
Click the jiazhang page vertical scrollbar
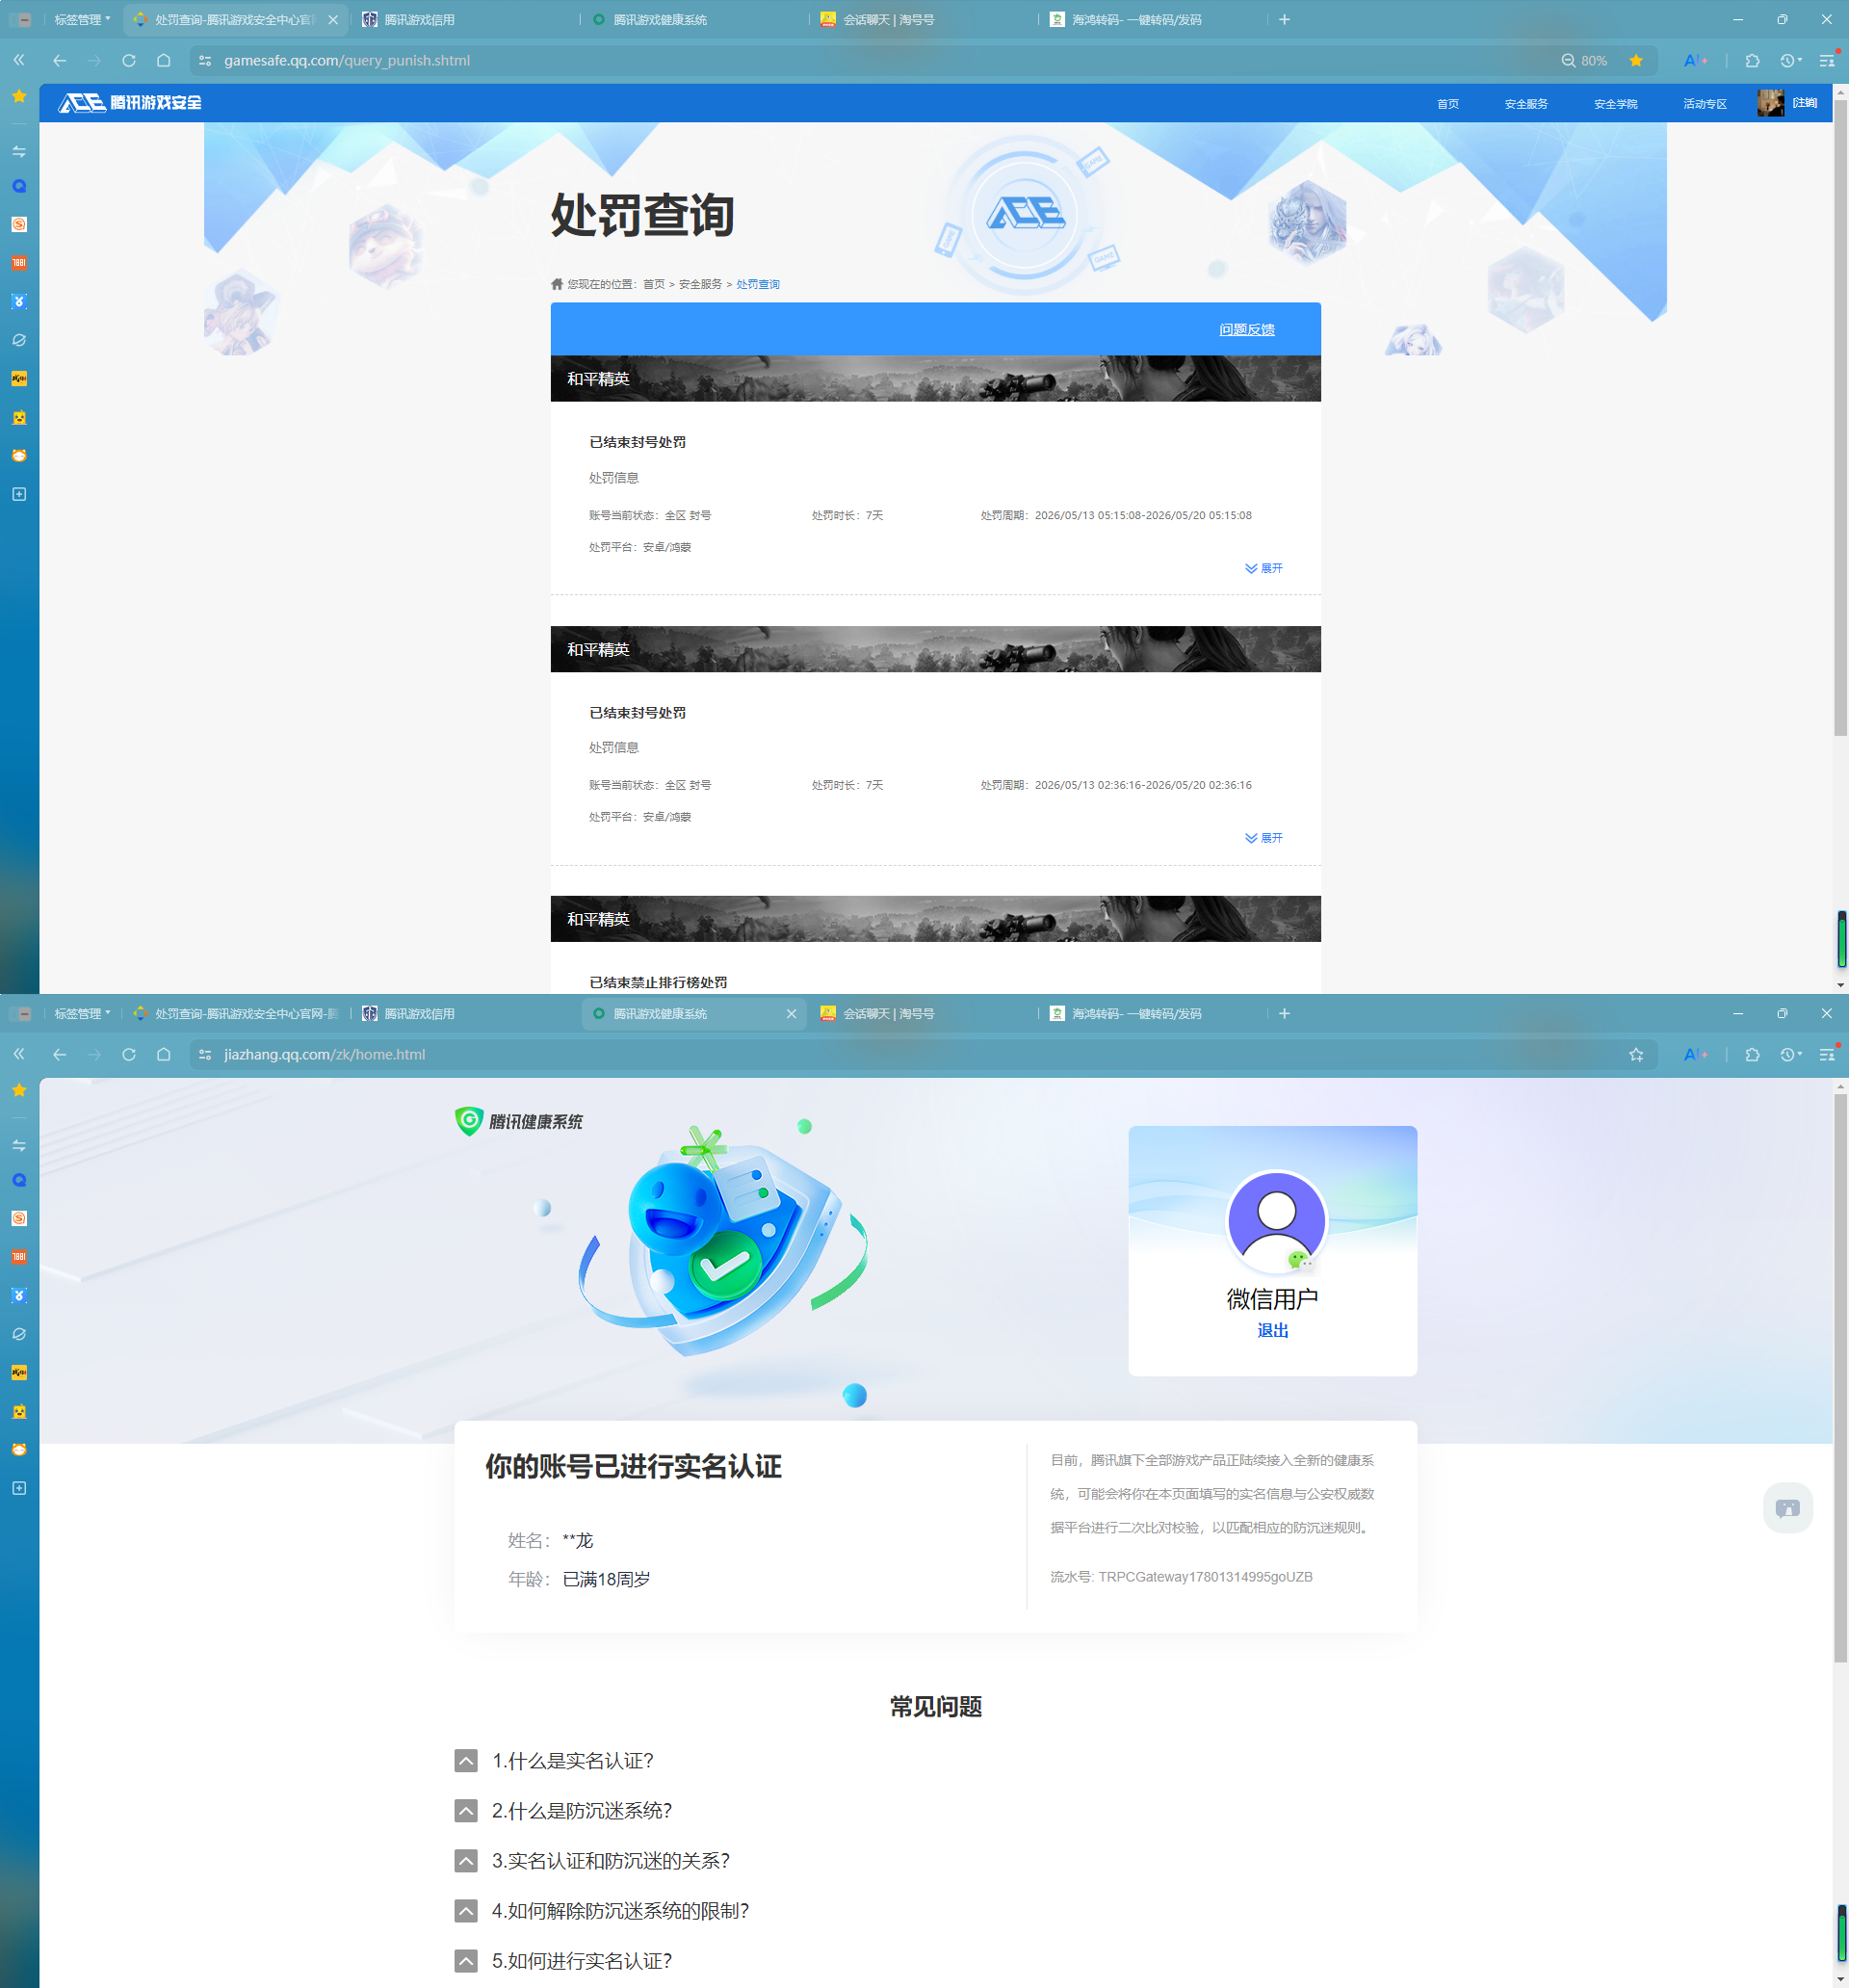(x=1840, y=1378)
